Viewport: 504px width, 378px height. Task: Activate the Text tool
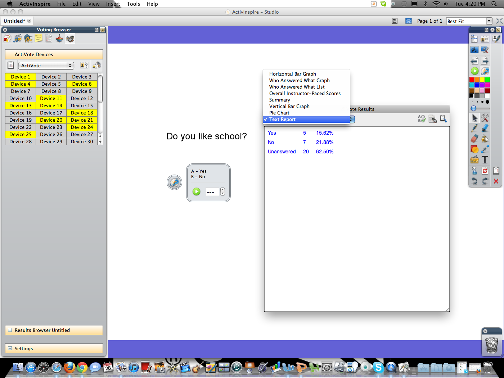(485, 159)
